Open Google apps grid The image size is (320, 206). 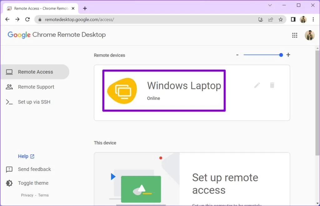tap(294, 35)
